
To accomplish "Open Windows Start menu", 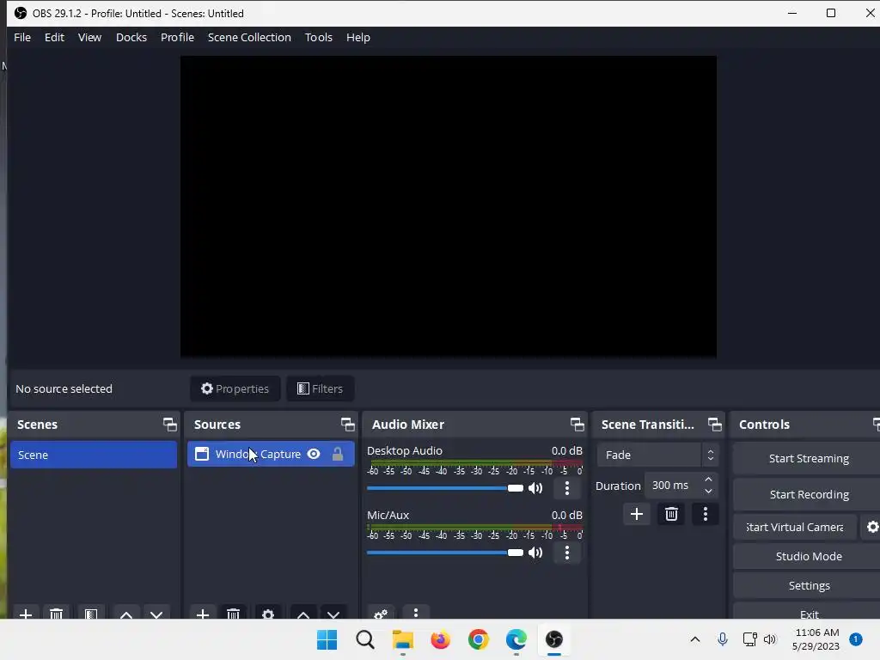I will [x=327, y=639].
